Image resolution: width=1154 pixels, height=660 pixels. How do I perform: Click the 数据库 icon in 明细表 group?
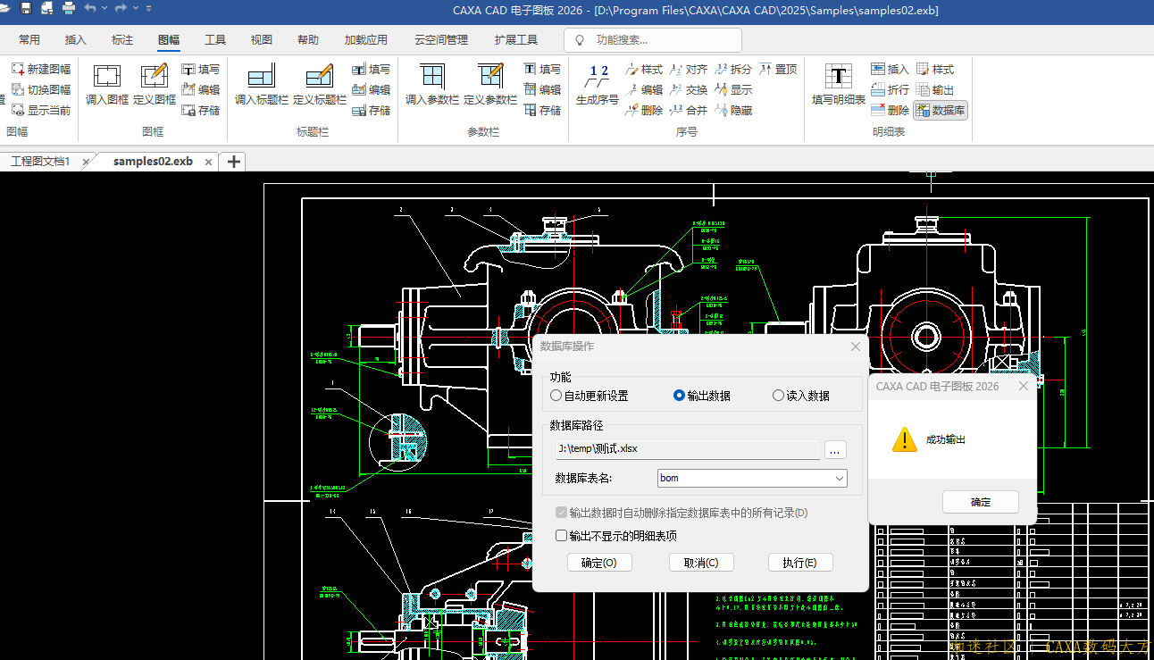tap(941, 111)
